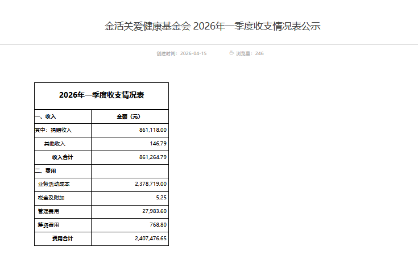Click the creation date 2026-04-15
This screenshot has width=418, height=259.
193,53
